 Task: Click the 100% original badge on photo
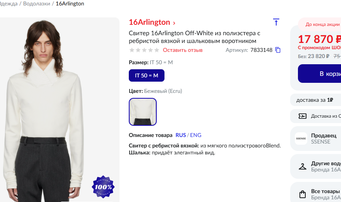pyautogui.click(x=103, y=187)
